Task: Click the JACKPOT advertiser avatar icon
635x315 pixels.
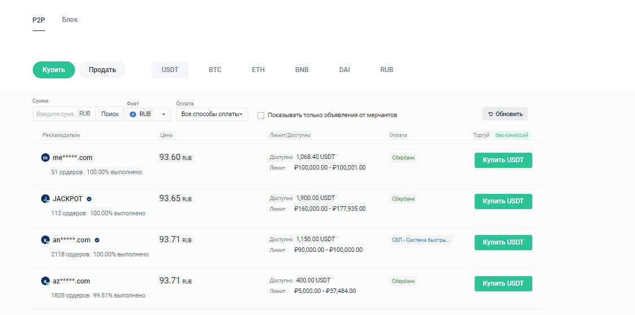Action: [46, 199]
